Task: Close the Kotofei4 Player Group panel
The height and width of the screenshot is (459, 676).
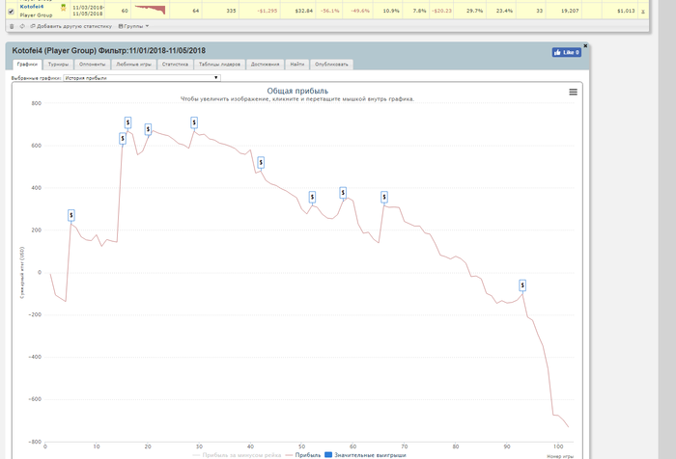Action: coord(585,45)
